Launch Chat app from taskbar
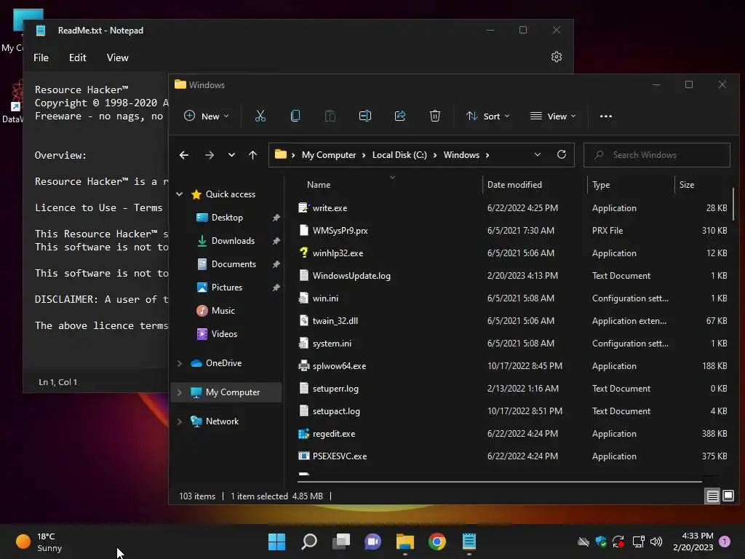Screen dimensions: 745x559 point(373,542)
